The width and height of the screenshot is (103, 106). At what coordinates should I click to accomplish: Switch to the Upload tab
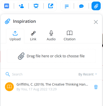pyautogui.click(x=15, y=36)
